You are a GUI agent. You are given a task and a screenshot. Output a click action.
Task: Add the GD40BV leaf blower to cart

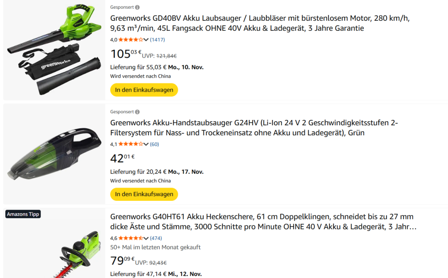click(144, 90)
